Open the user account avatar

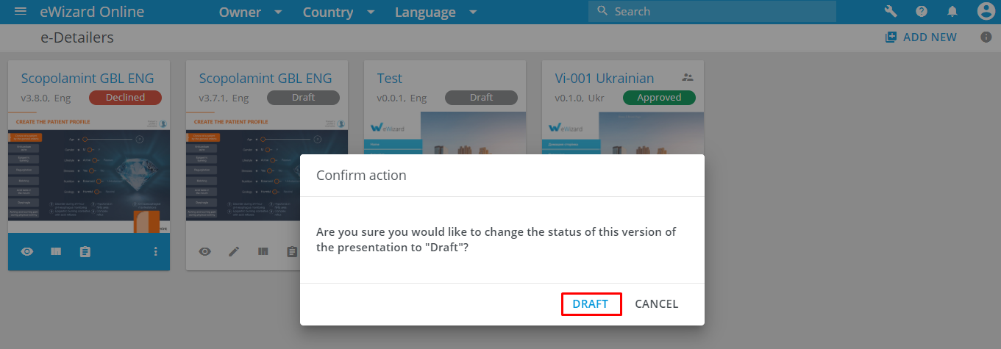pos(986,12)
